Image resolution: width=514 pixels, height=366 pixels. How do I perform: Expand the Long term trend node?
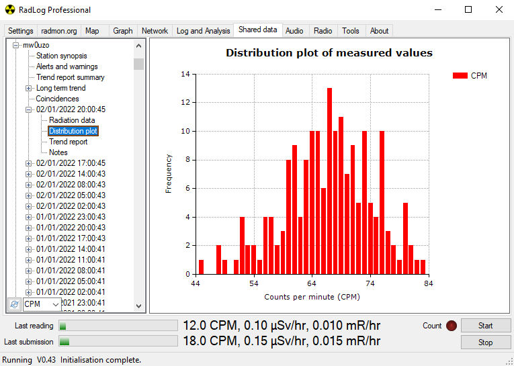tap(29, 88)
